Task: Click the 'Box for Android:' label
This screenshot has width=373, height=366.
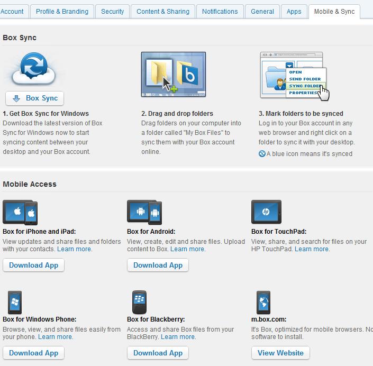Action: tap(151, 232)
